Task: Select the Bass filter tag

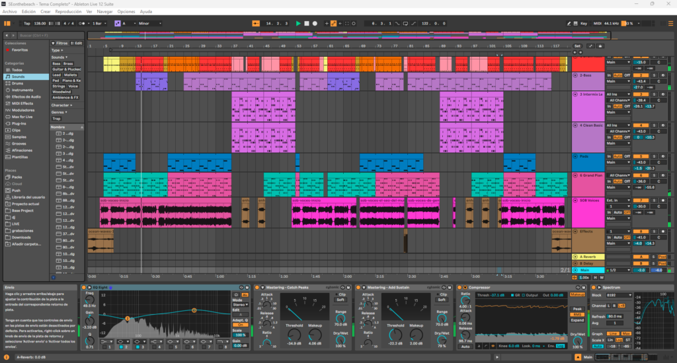Action: pos(56,63)
